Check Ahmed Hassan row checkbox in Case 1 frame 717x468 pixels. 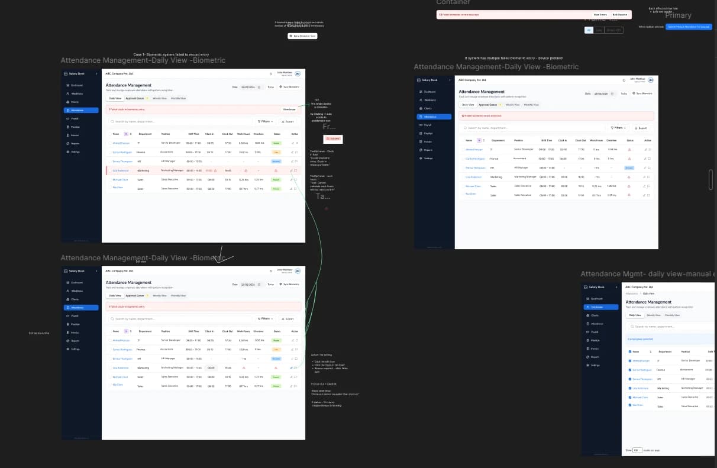pyautogui.click(x=109, y=143)
